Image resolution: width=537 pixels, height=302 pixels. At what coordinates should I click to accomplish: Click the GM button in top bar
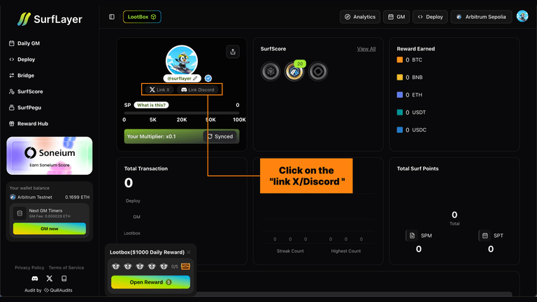[x=396, y=17]
